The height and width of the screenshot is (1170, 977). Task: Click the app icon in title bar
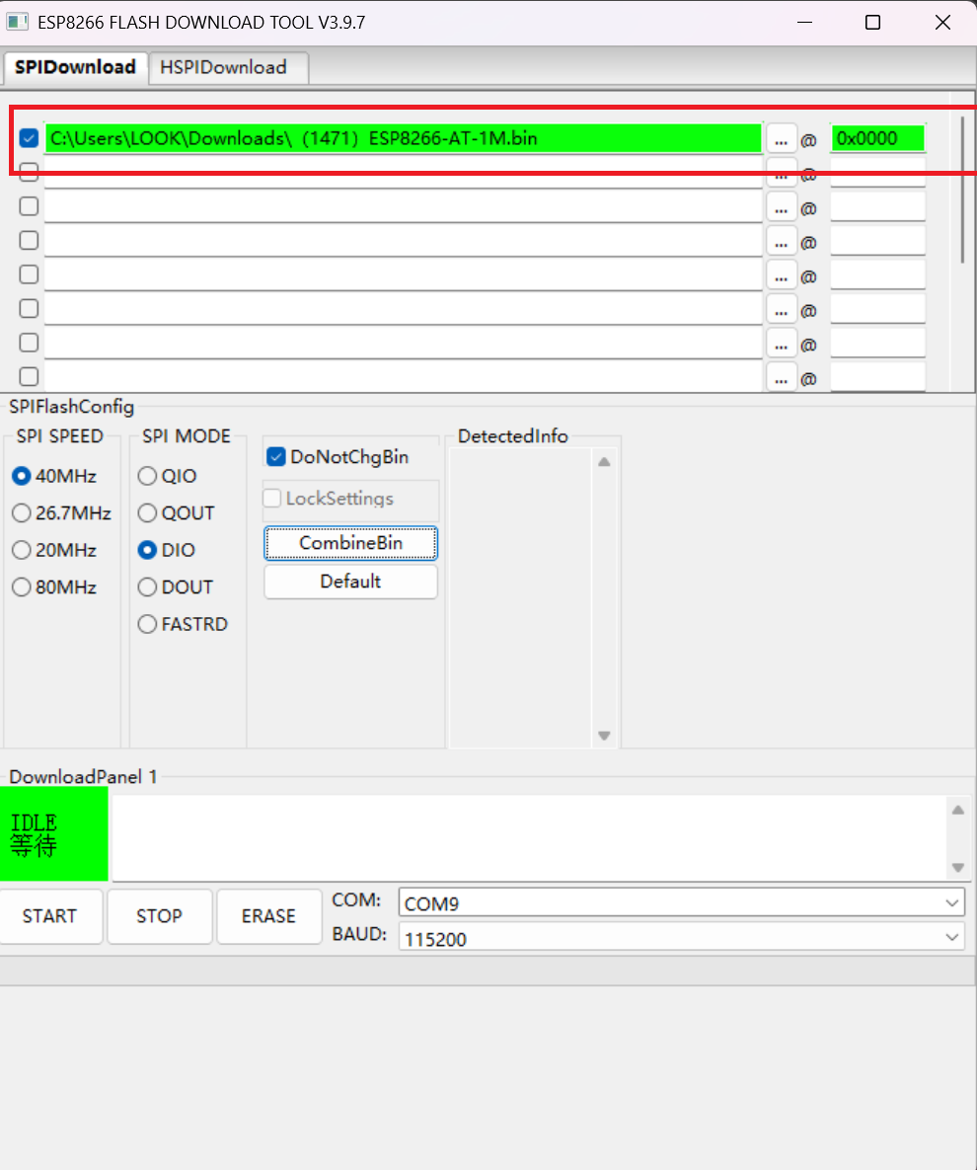pos(17,22)
